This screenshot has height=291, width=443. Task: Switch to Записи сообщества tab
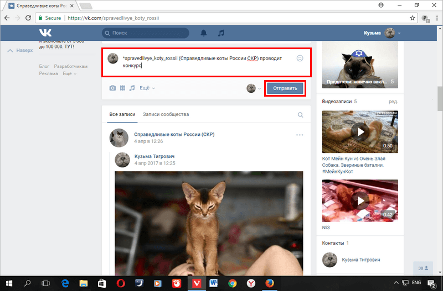point(166,114)
